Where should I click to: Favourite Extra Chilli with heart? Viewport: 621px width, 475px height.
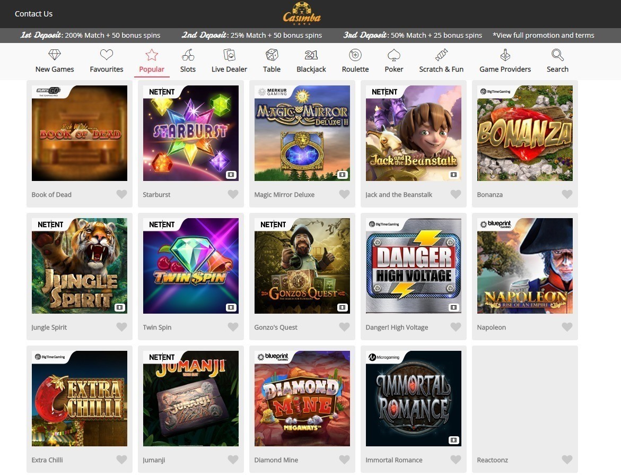pos(121,460)
